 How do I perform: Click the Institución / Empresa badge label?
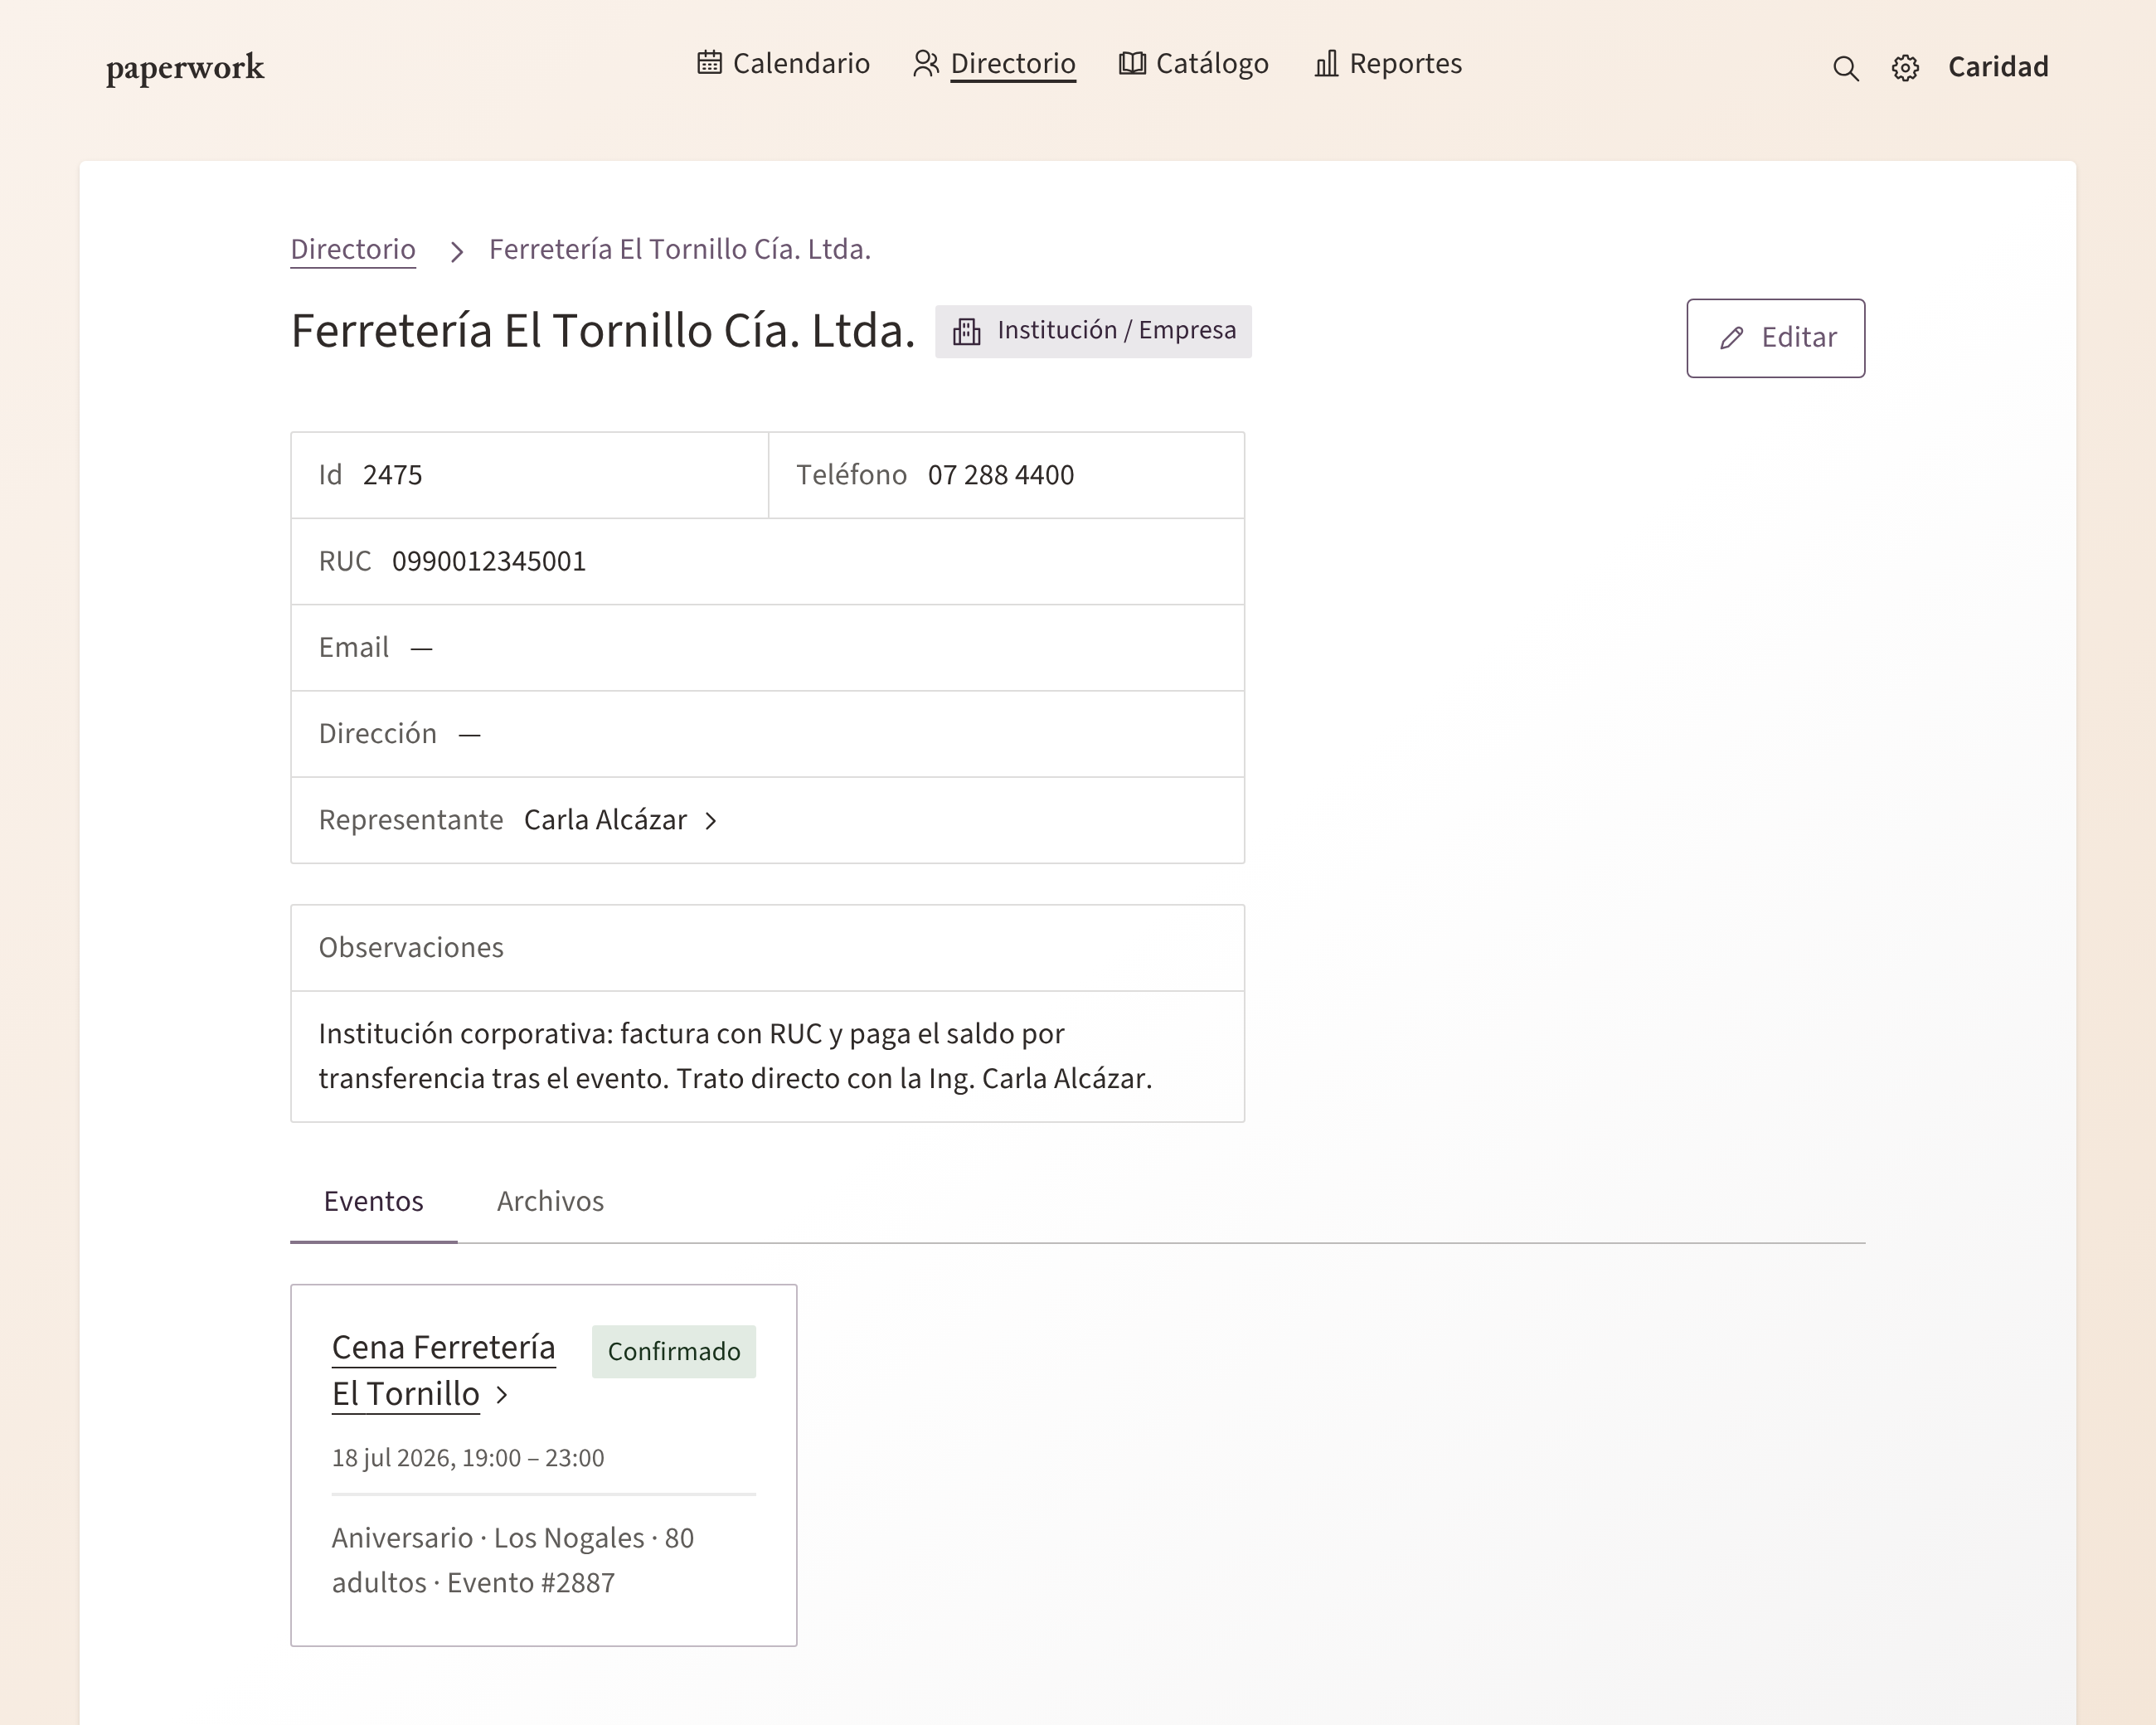pos(1116,330)
